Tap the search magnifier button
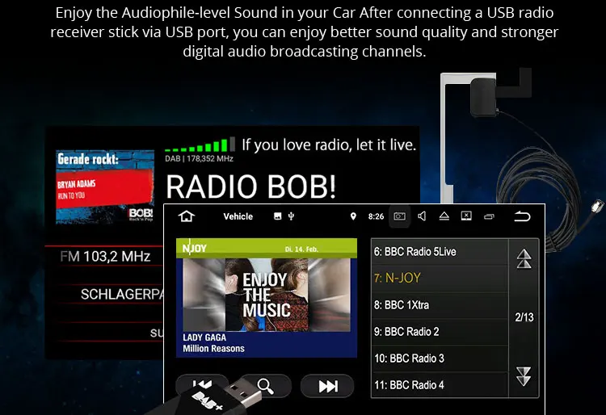 point(265,386)
